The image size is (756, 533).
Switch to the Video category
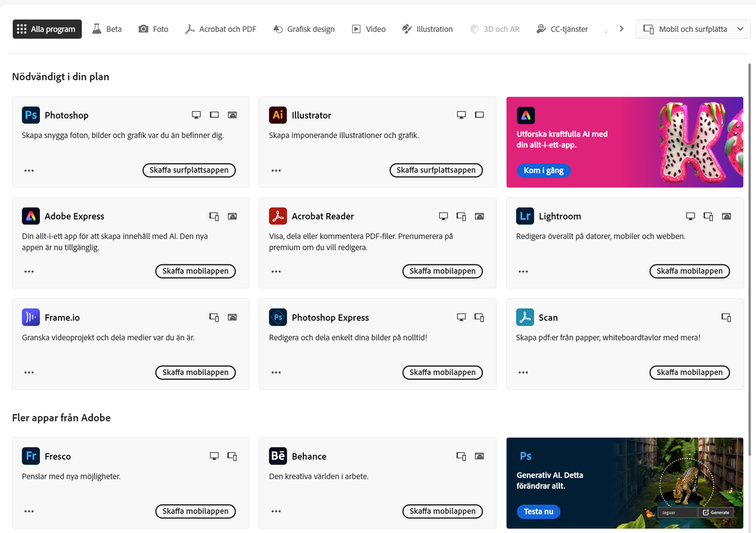(369, 29)
